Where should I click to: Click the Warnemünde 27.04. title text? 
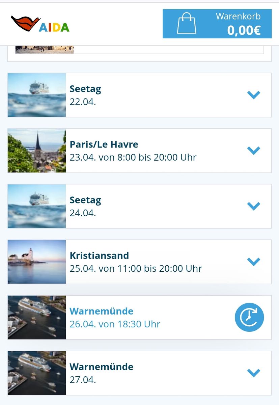[x=101, y=367]
